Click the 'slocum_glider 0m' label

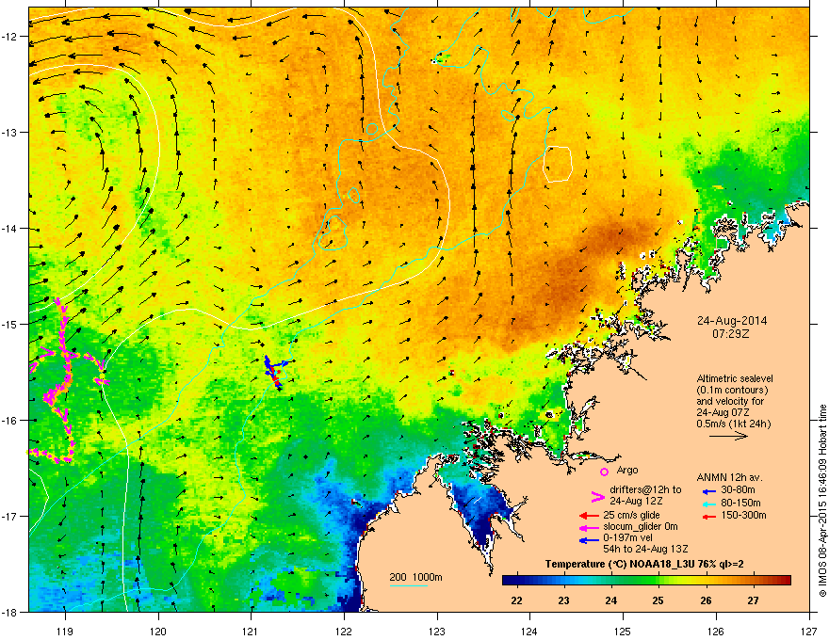point(641,527)
